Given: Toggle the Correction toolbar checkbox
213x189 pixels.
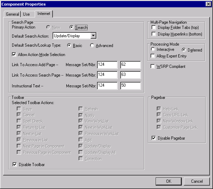Looking at the screenshot, I should 81,159.
